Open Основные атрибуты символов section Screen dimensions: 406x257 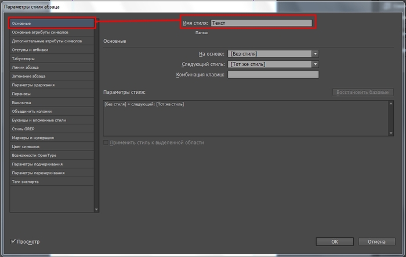[x=52, y=32]
